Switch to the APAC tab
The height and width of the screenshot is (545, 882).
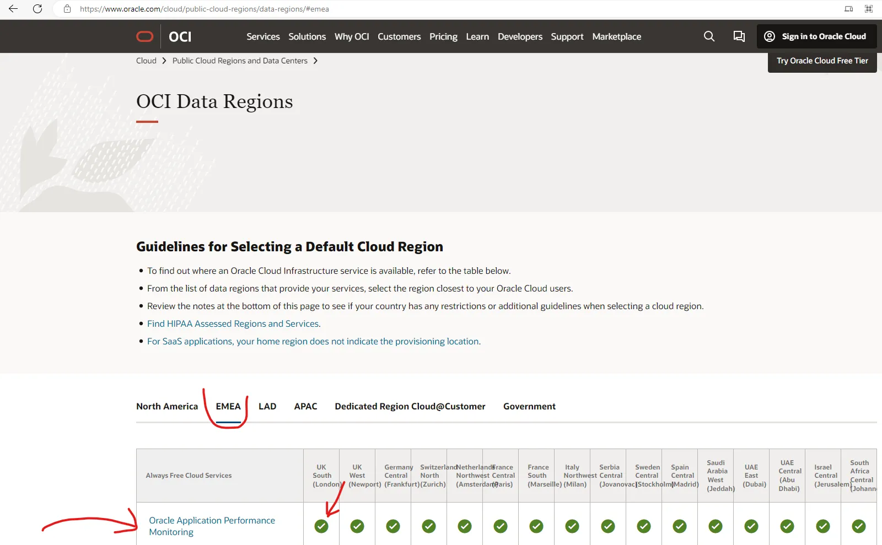305,406
